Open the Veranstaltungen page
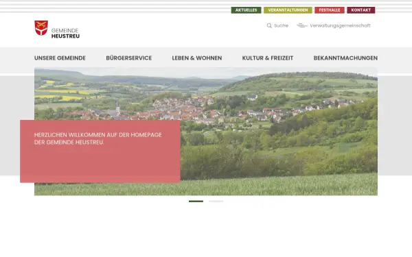Viewport: 412px width, 257px height. click(x=288, y=10)
